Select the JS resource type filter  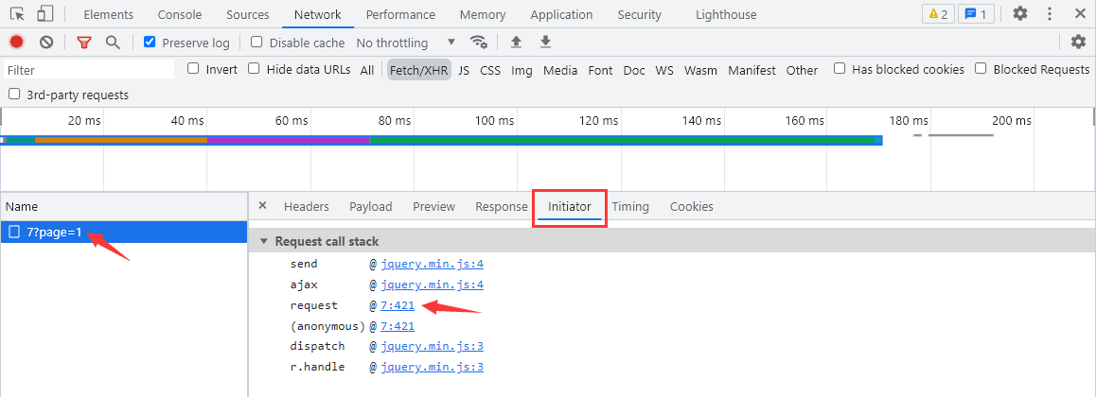[x=464, y=70]
